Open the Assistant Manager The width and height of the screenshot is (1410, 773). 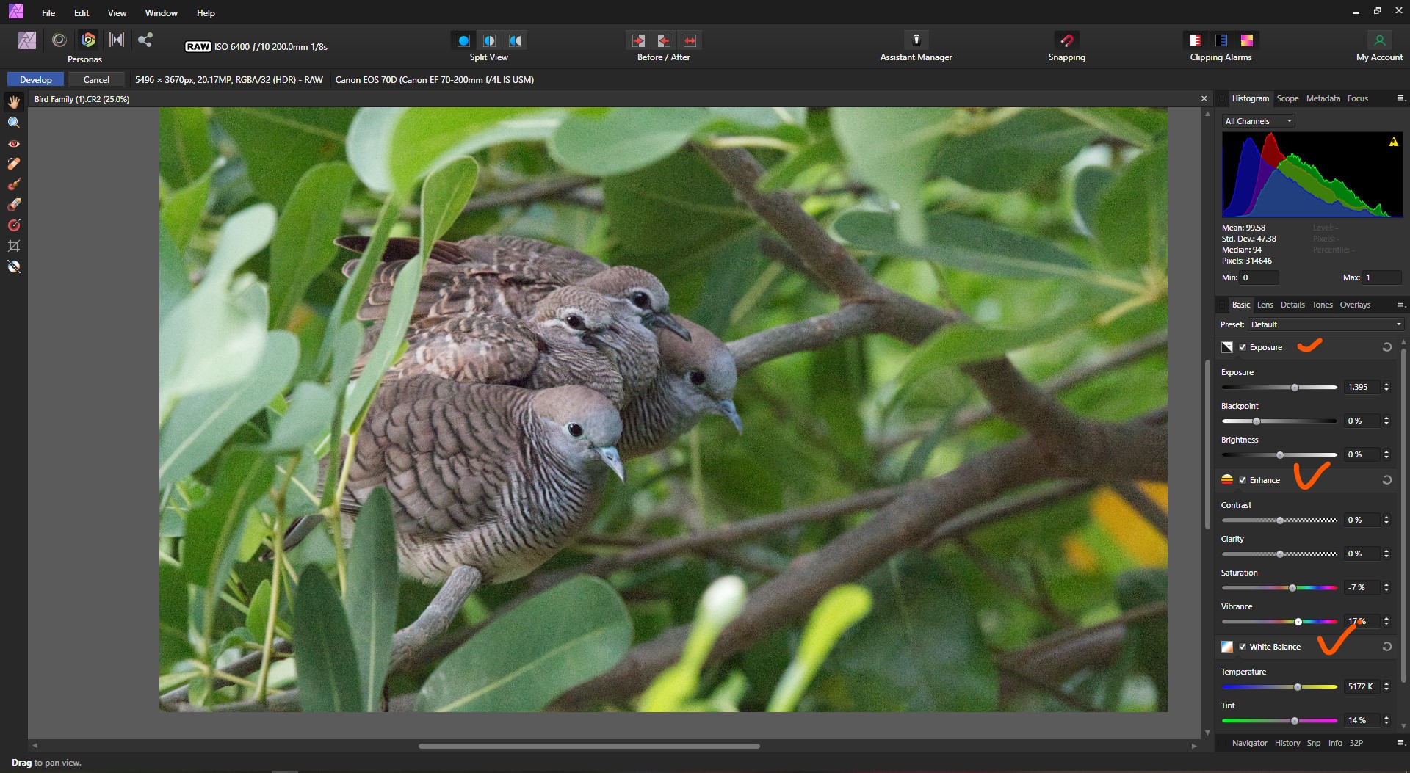tap(916, 40)
